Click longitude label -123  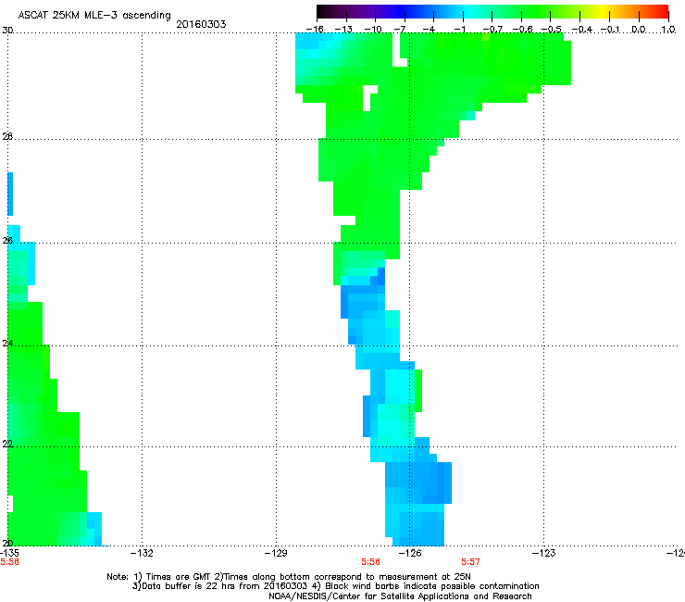(544, 553)
